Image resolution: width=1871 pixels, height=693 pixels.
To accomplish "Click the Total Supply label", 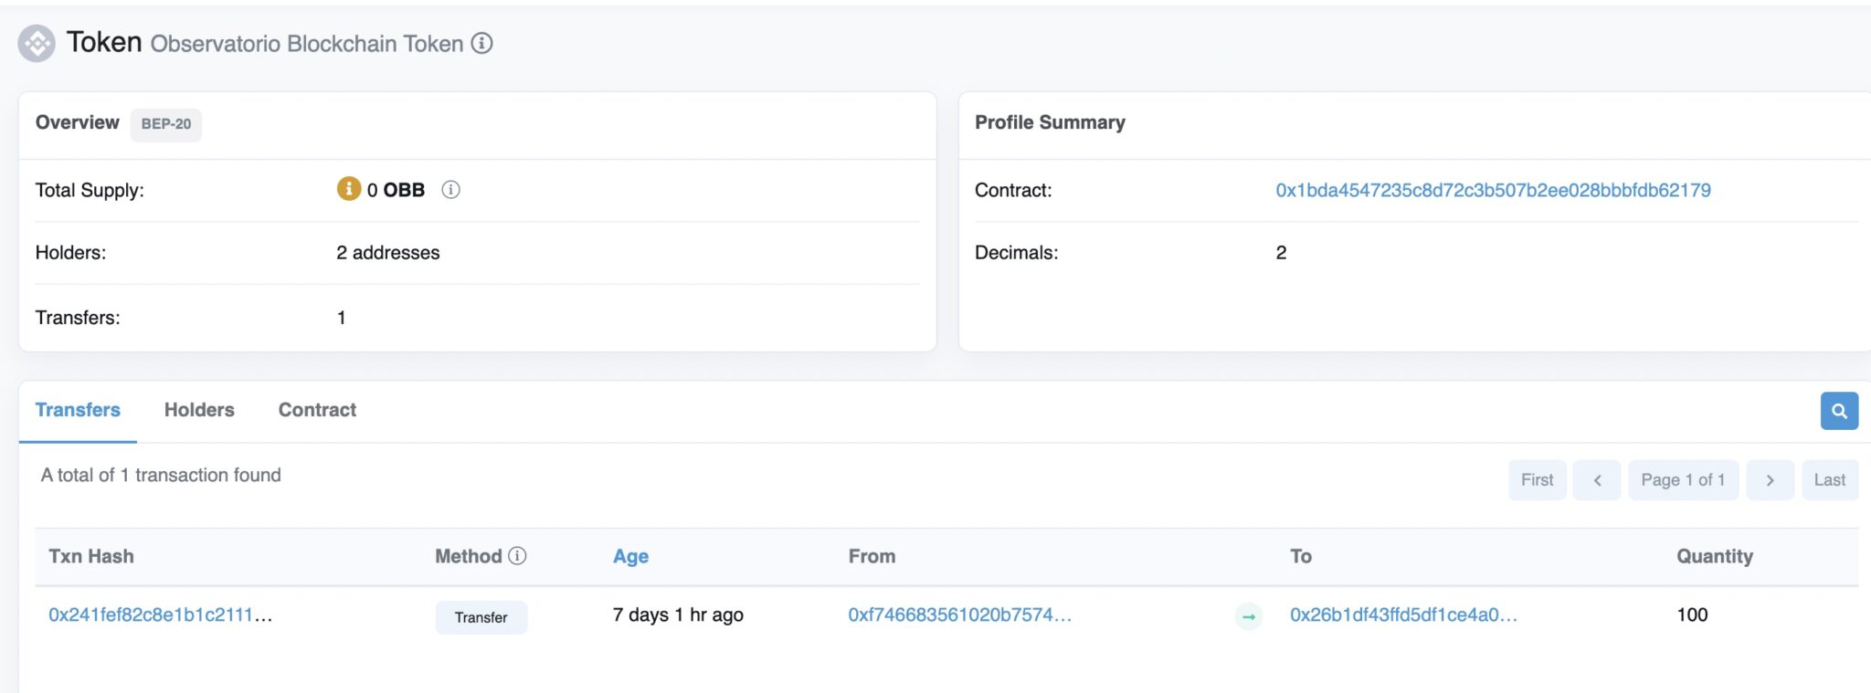I will coord(90,190).
